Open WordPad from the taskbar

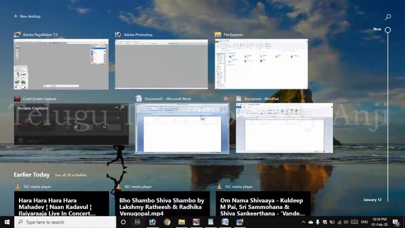pos(211,222)
